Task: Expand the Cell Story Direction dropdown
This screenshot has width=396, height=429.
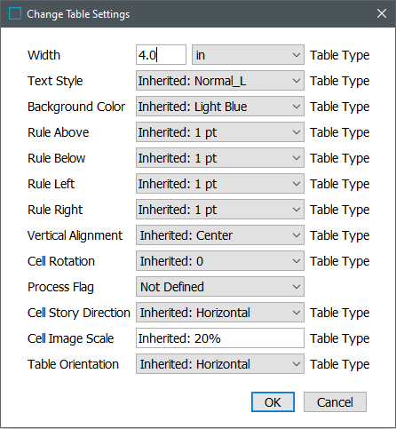Action: (x=220, y=313)
